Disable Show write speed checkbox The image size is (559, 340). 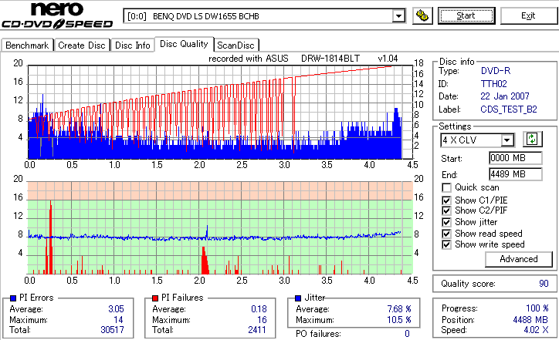tap(446, 244)
